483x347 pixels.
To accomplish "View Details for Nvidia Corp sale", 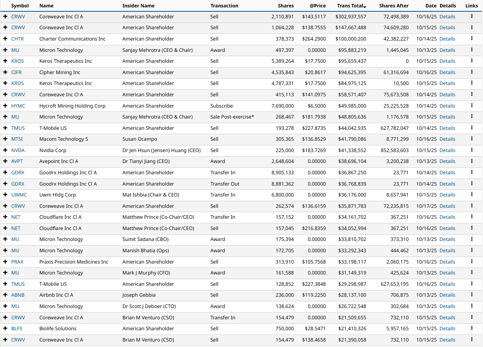I will coord(447,150).
